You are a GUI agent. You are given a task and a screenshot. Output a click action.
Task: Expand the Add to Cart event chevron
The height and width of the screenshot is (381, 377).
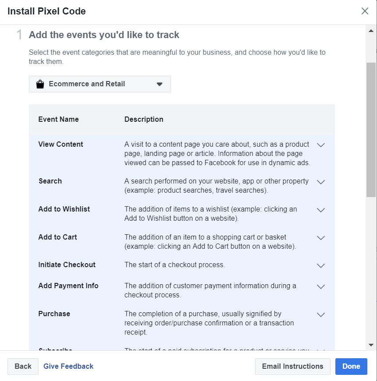tap(321, 238)
